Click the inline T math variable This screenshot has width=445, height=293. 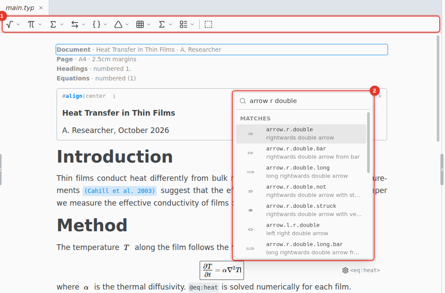(126, 248)
